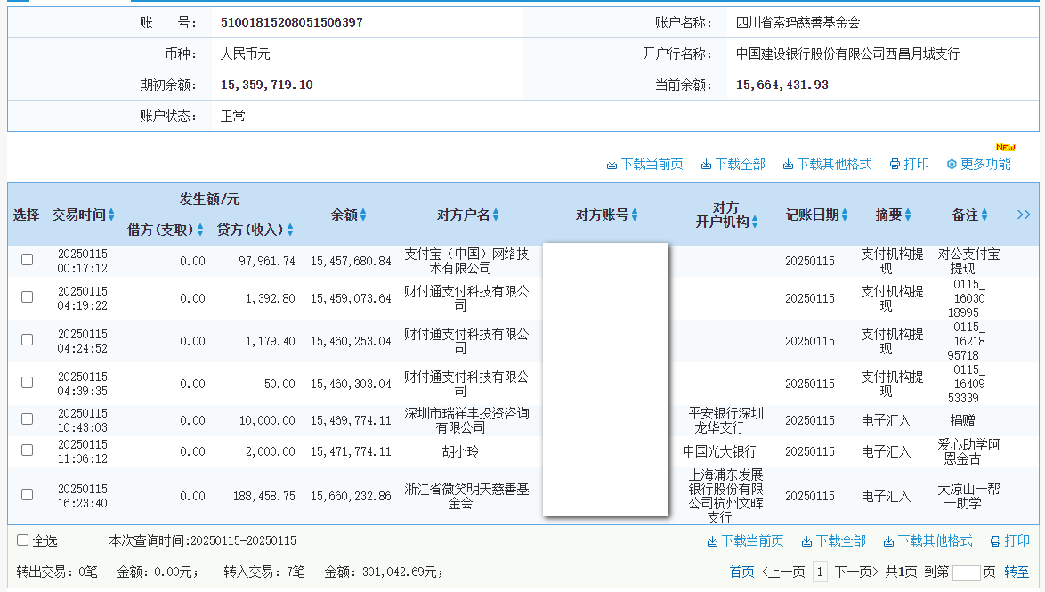Click remark 大凉山一帮一助学
The image size is (1045, 592).
[968, 496]
